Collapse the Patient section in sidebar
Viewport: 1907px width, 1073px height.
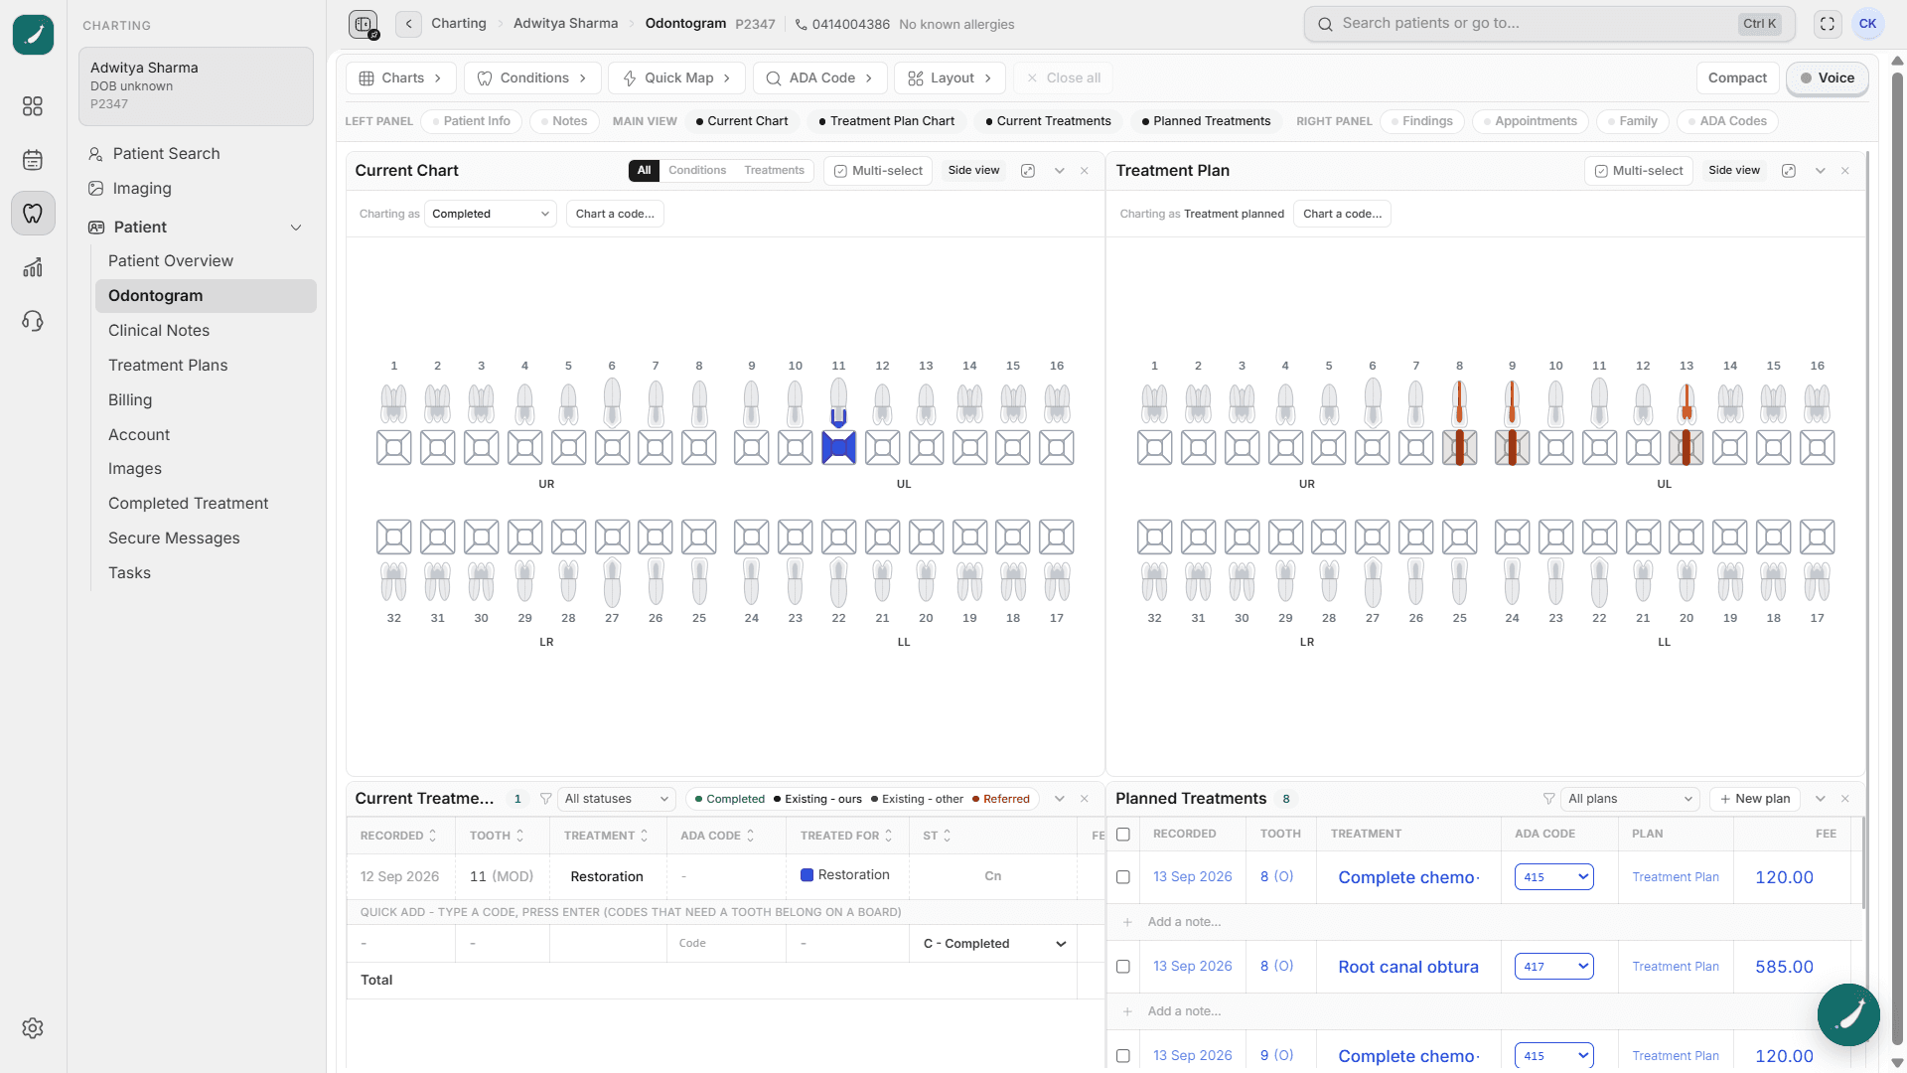(x=296, y=228)
